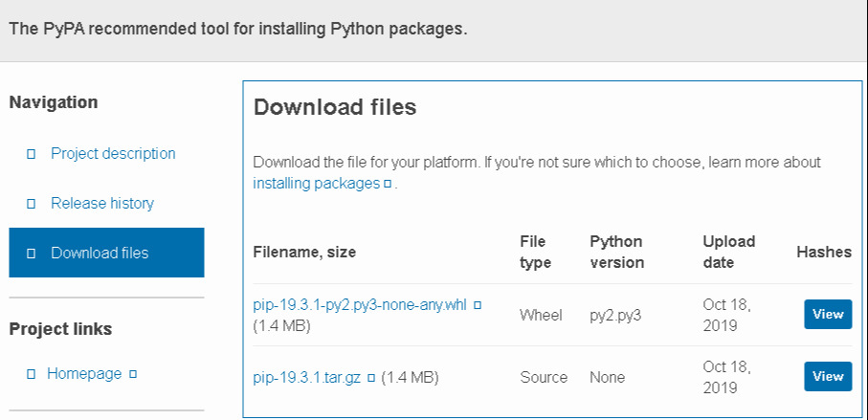Click the external-link icon after installing packages

coord(388,184)
